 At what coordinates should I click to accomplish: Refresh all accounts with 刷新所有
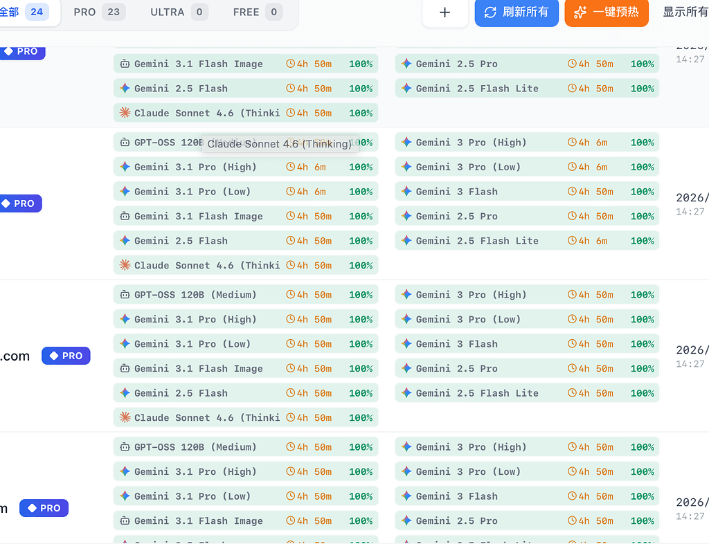click(x=517, y=12)
